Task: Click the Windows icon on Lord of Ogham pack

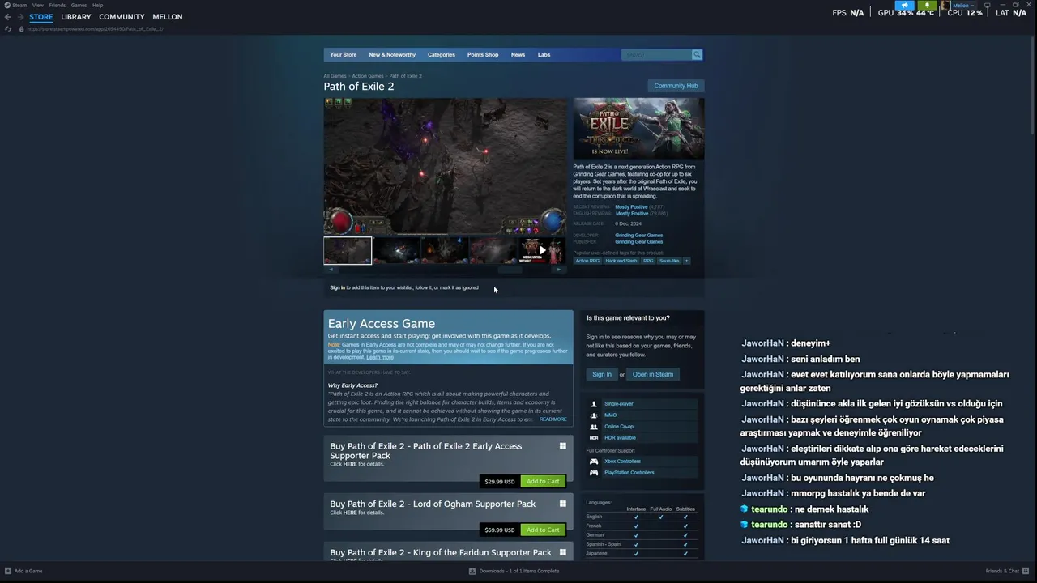Action: tap(563, 504)
